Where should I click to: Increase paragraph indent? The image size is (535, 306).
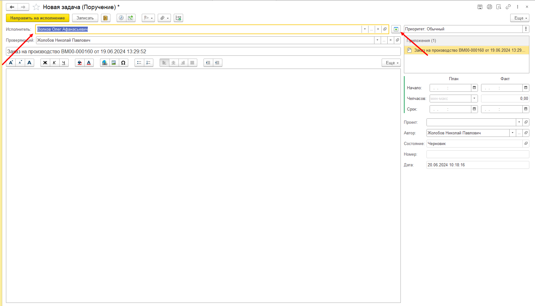pos(208,63)
